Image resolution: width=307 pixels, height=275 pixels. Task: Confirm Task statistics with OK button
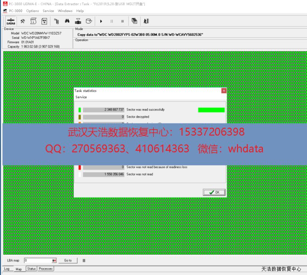pyautogui.click(x=214, y=192)
